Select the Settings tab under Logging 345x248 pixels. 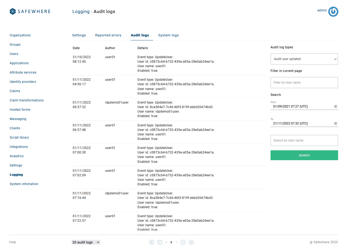point(79,35)
